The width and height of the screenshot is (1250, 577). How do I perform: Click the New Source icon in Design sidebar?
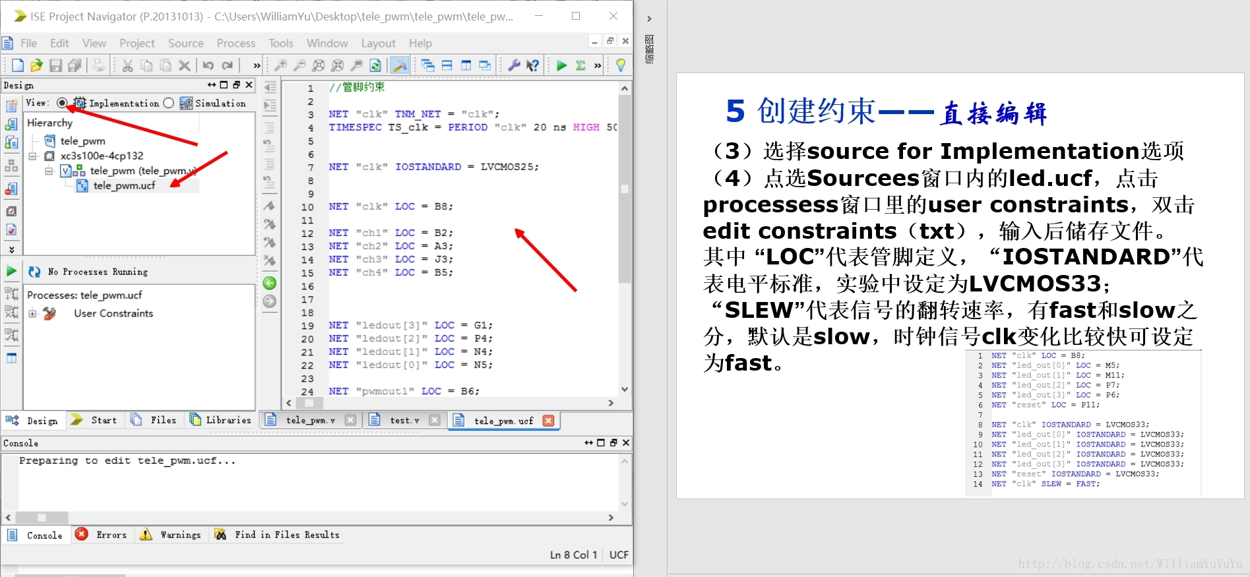pos(11,106)
